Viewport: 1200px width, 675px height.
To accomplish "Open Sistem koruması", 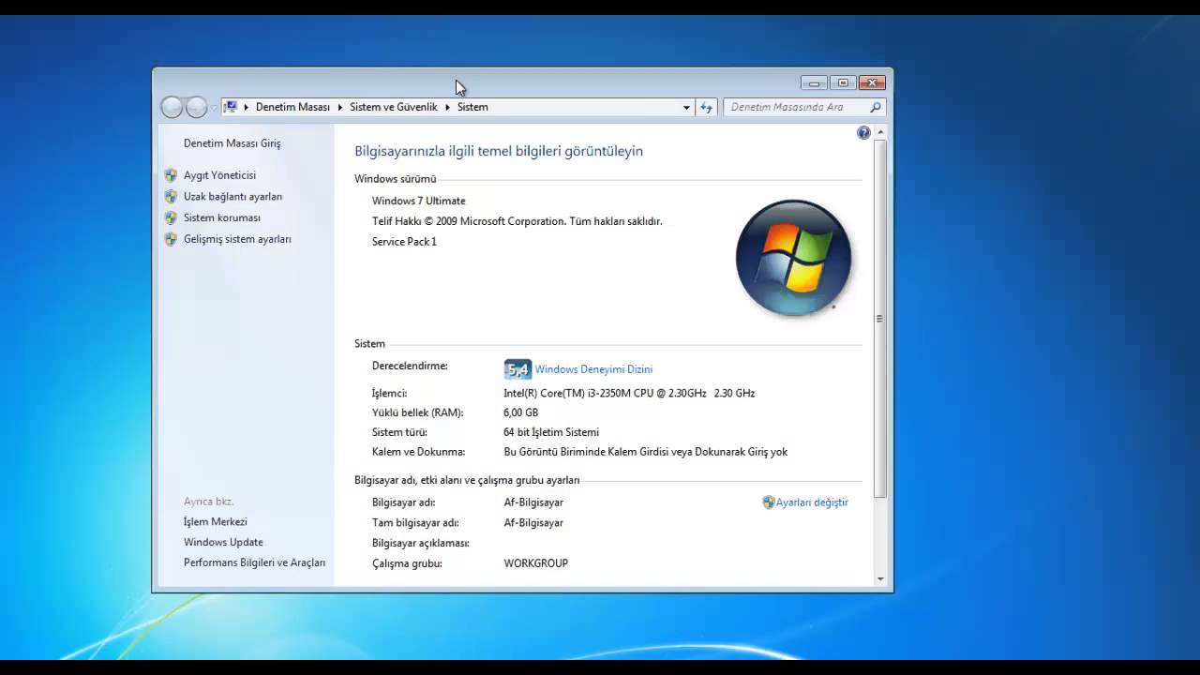I will click(222, 217).
